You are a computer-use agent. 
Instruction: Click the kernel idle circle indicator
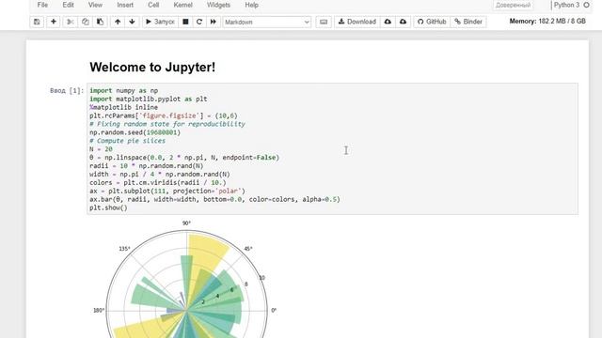(586, 5)
